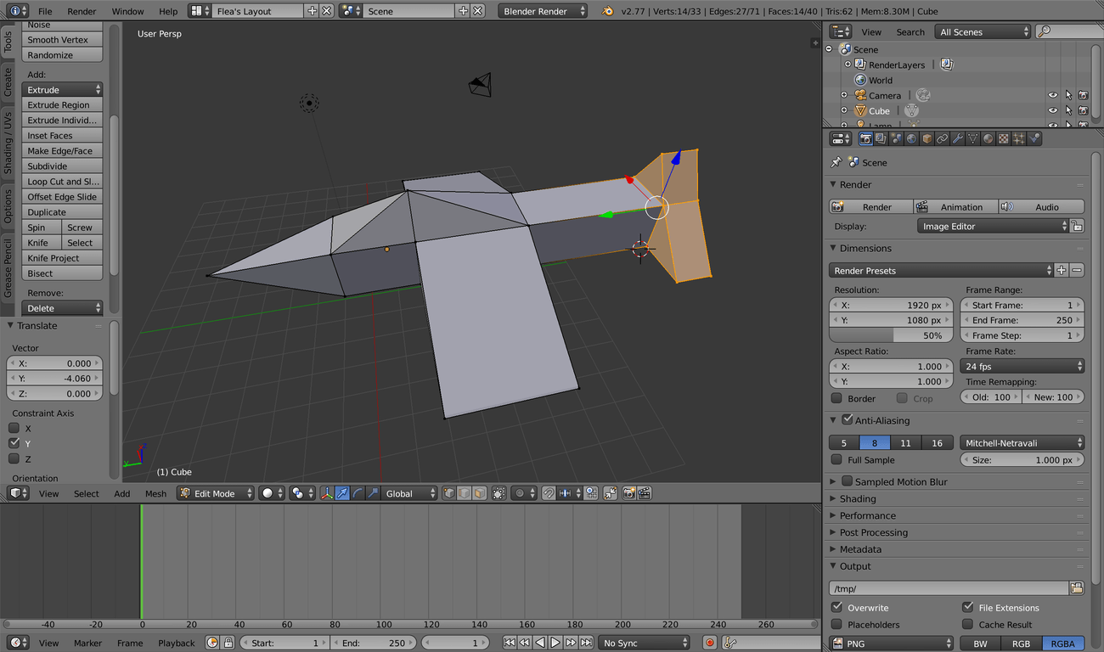
Task: Expand the Performance panel
Action: coord(867,515)
